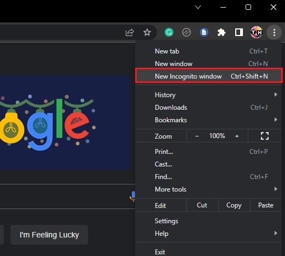Click the greyed-out circular extension icon
This screenshot has height=256, width=285.
point(187,33)
